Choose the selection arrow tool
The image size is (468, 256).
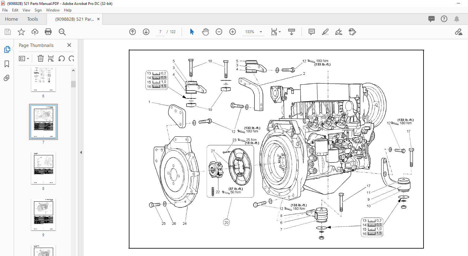tap(192, 32)
